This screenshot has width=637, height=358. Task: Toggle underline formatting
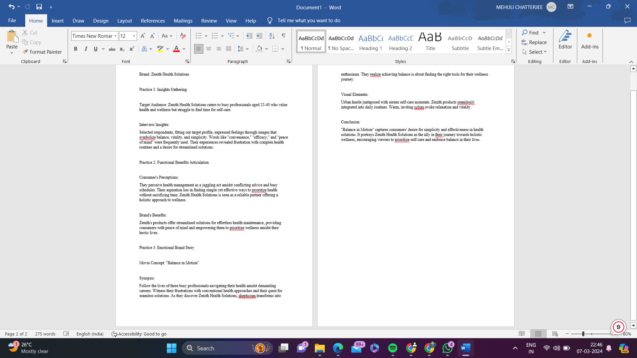(x=95, y=49)
